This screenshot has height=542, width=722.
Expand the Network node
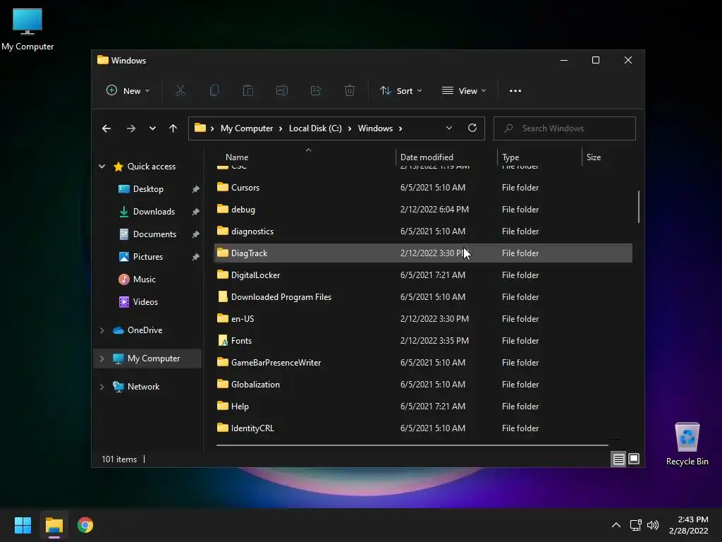click(x=102, y=387)
